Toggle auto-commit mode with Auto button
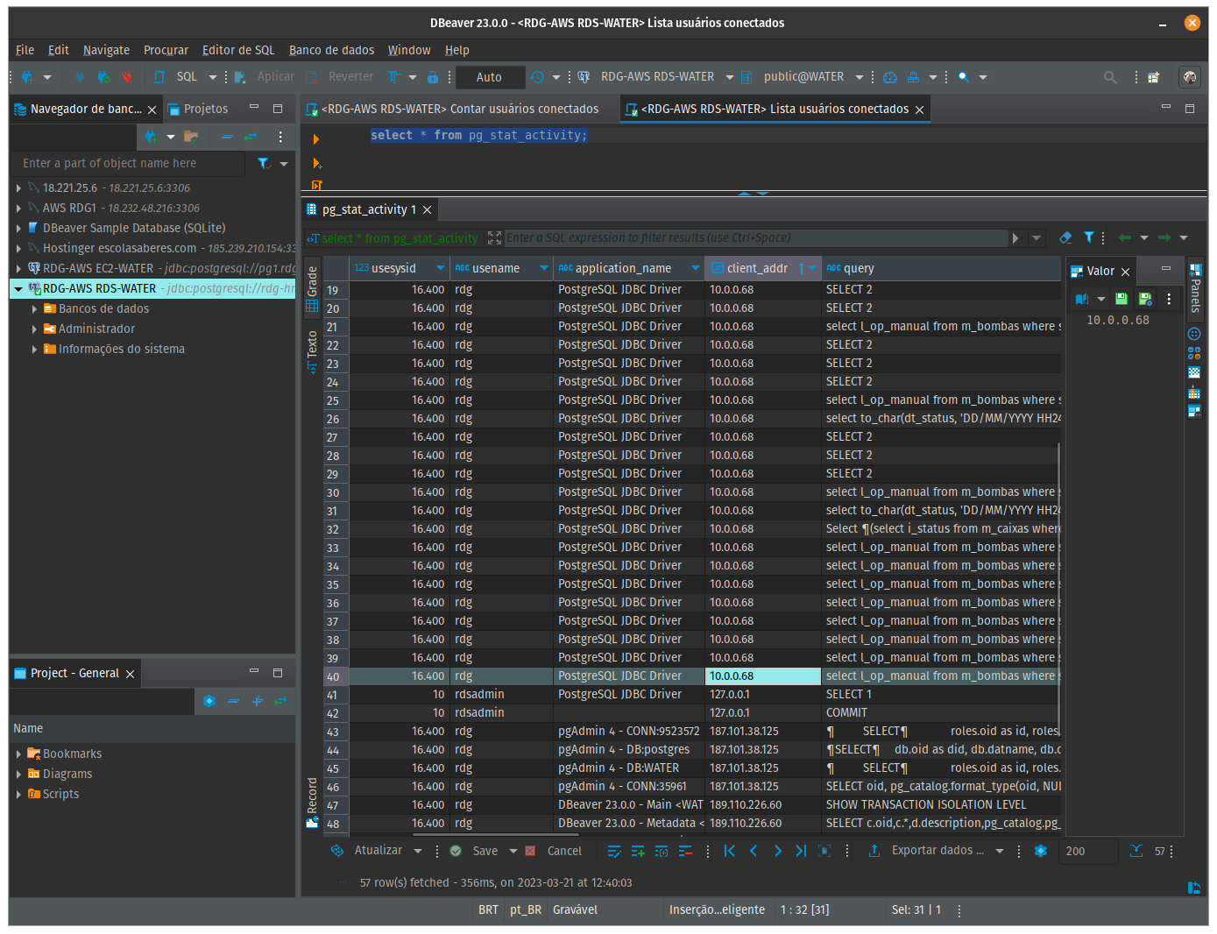1217x934 pixels. point(490,77)
